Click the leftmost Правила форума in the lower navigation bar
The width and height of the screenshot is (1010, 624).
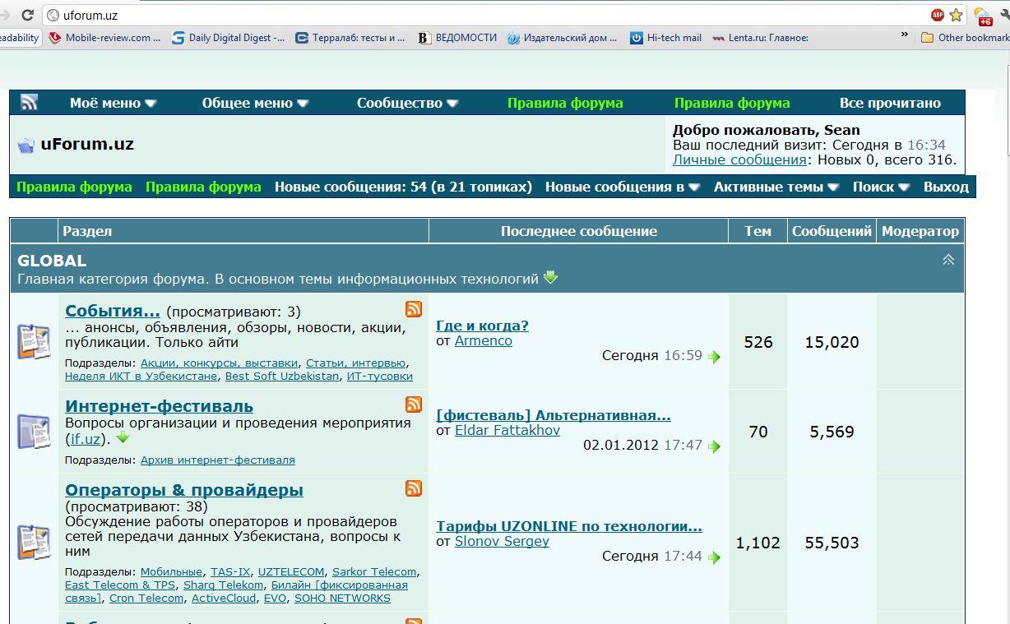(74, 187)
